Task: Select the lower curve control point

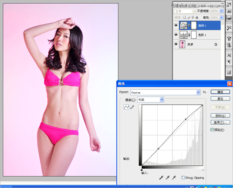Action: 158,149
